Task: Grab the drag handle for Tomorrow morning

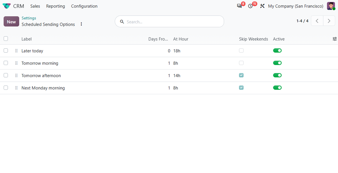Action: (16, 63)
